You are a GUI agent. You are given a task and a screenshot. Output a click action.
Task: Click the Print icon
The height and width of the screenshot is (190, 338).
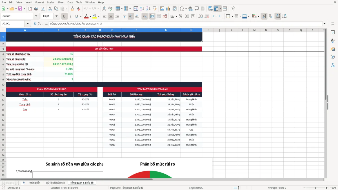point(36,9)
